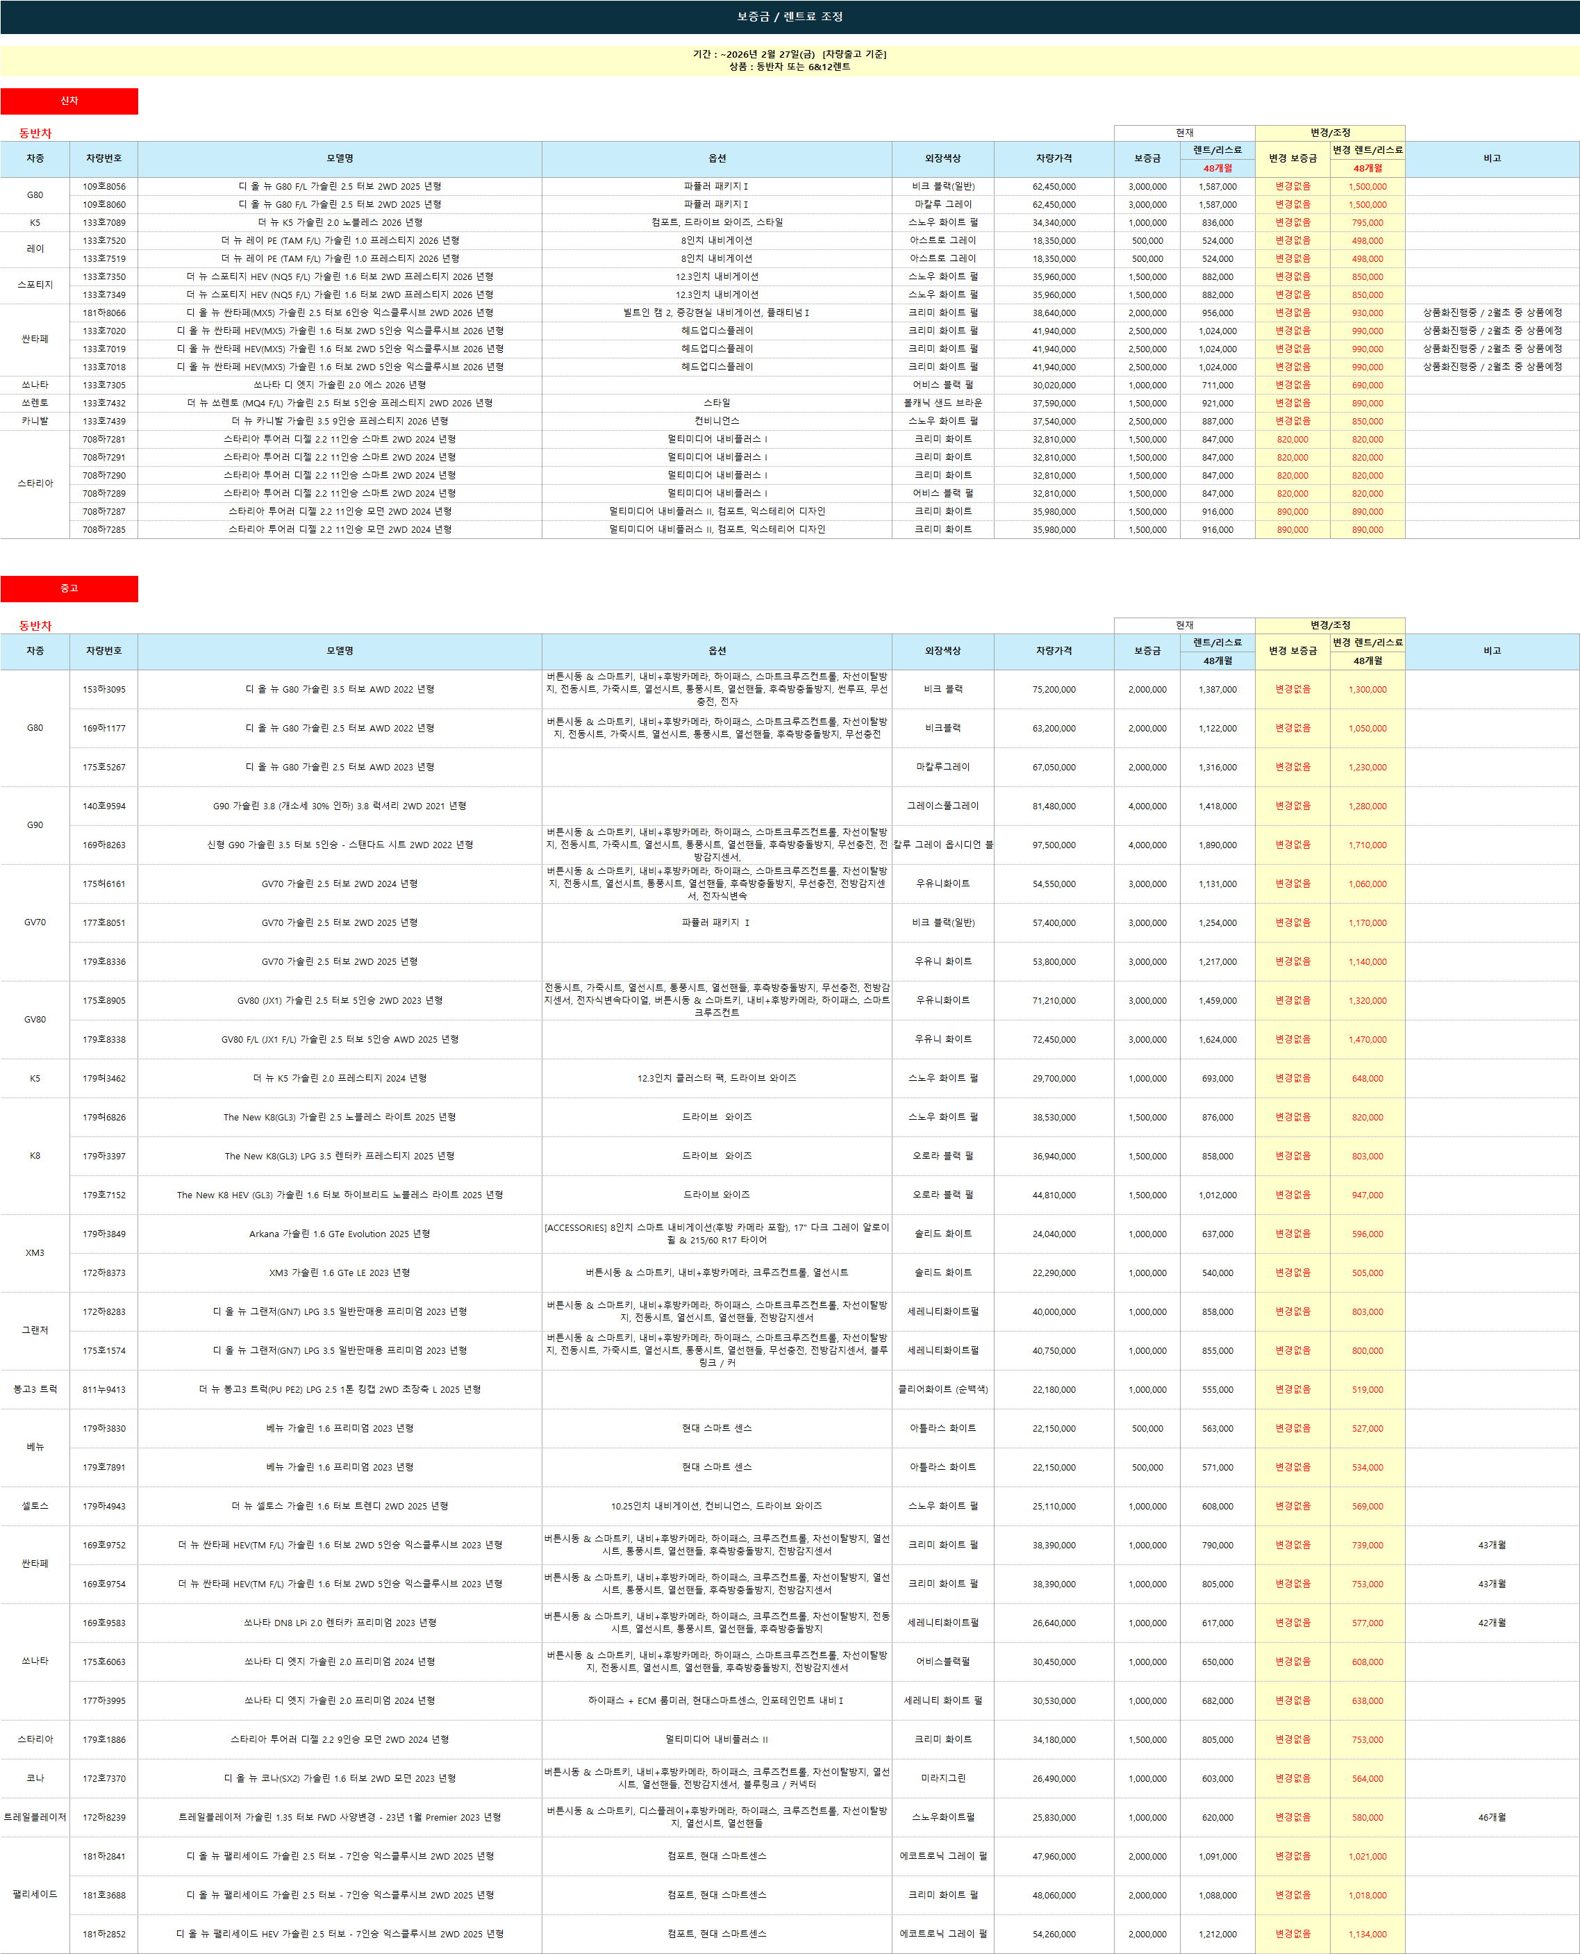Viewport: 1580px width, 1954px height.
Task: Click the 보증금 / 렌트료 조정 title banner
Action: [789, 17]
